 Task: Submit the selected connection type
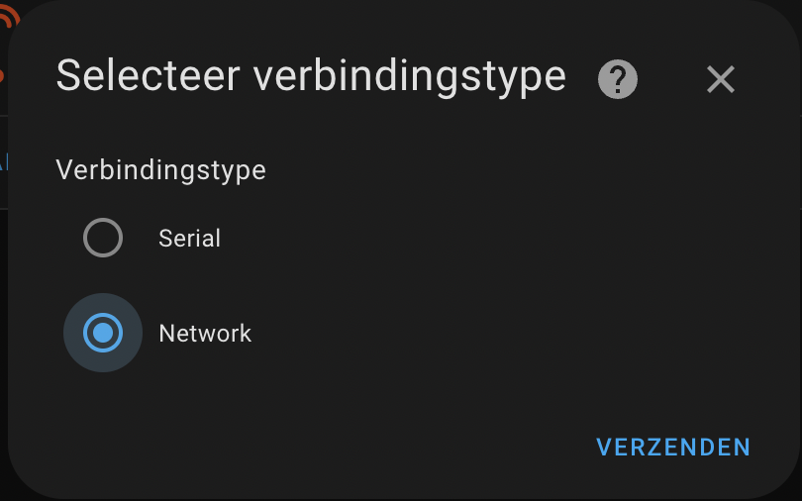673,448
